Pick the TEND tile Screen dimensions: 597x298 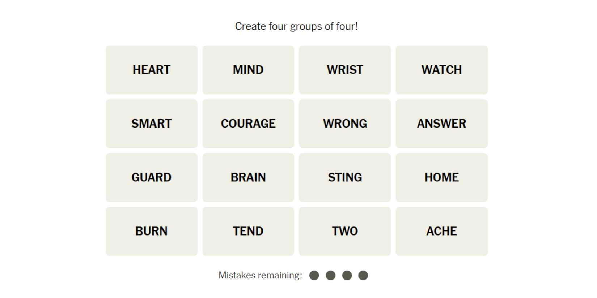pyautogui.click(x=248, y=231)
